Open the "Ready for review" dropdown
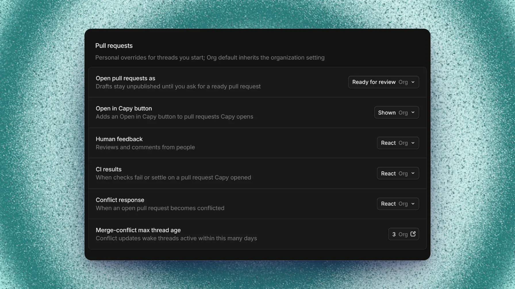This screenshot has height=289, width=515. [x=383, y=82]
